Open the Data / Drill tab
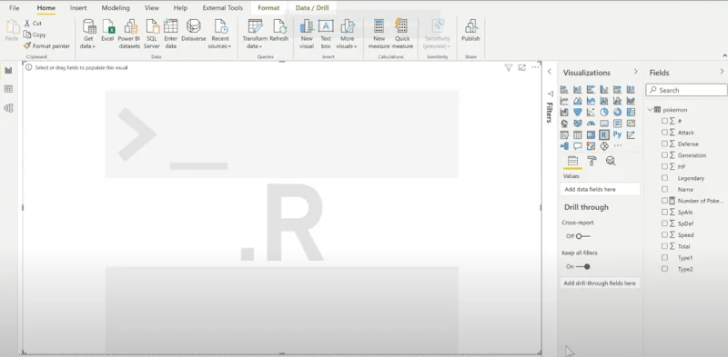 click(x=312, y=8)
